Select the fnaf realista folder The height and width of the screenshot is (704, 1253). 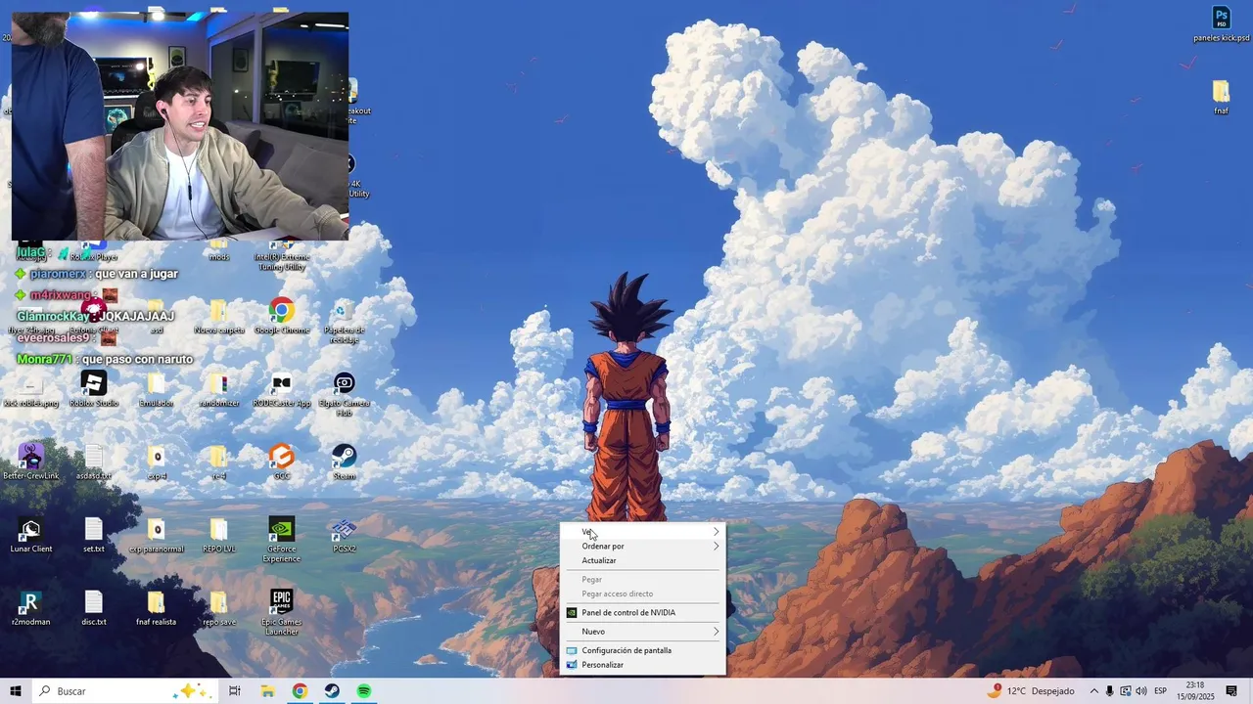157,607
